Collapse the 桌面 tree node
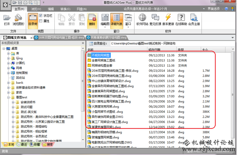237x155 pixels. (4, 48)
